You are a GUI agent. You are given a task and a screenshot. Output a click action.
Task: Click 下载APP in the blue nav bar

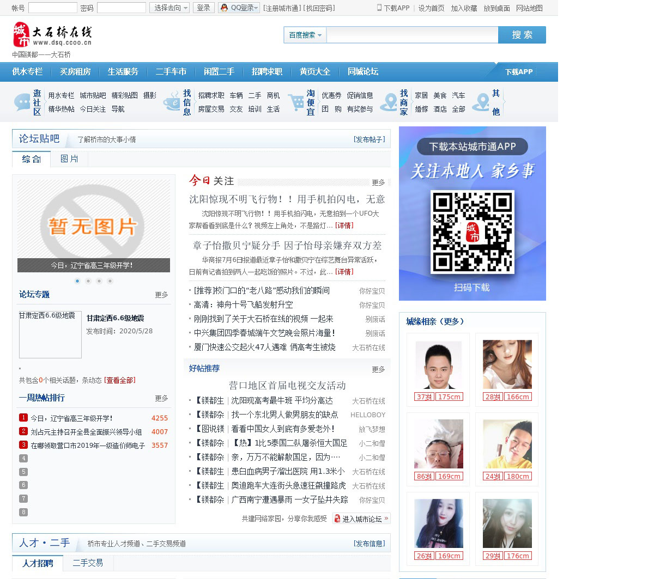pyautogui.click(x=519, y=72)
